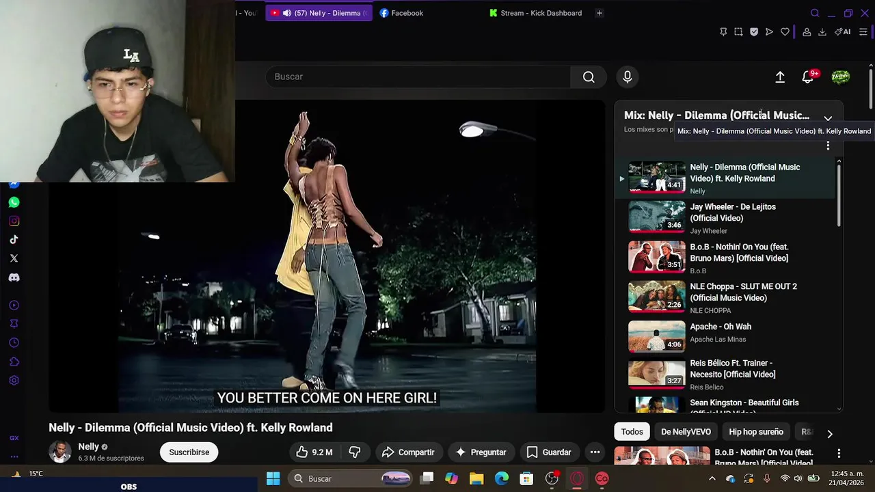The width and height of the screenshot is (875, 492).
Task: Play NLE Choppa - SLUT ME OUT 2
Action: point(725,298)
